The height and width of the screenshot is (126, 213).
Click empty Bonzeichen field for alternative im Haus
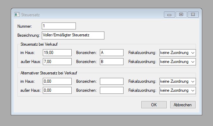(x=111, y=81)
